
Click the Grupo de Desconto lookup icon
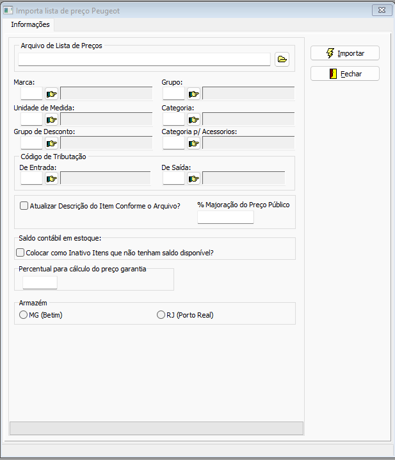click(51, 143)
